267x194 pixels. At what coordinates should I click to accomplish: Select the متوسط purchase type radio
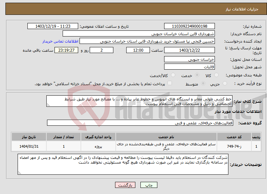(203, 83)
